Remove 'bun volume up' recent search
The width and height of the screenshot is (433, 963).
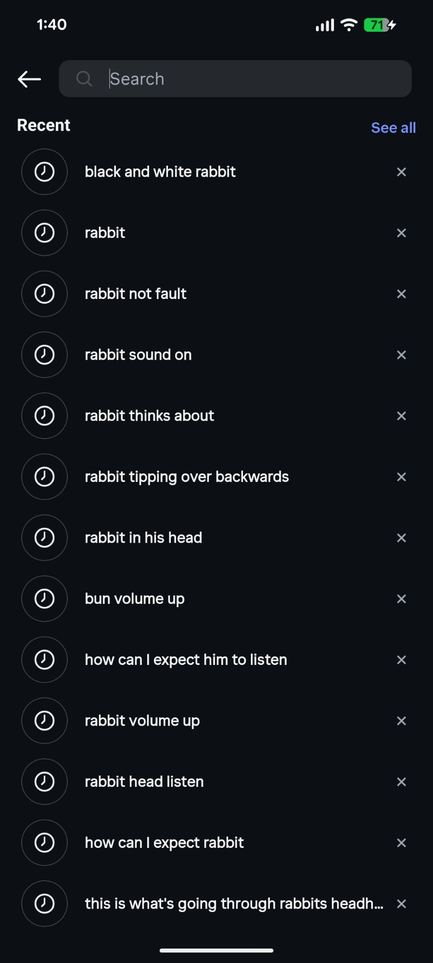tap(401, 599)
